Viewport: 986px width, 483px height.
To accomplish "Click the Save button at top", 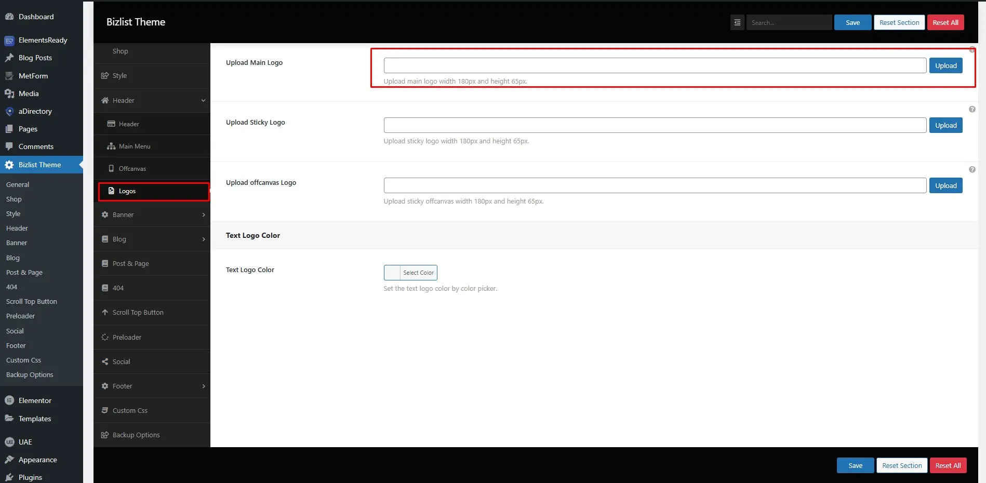I will (852, 22).
